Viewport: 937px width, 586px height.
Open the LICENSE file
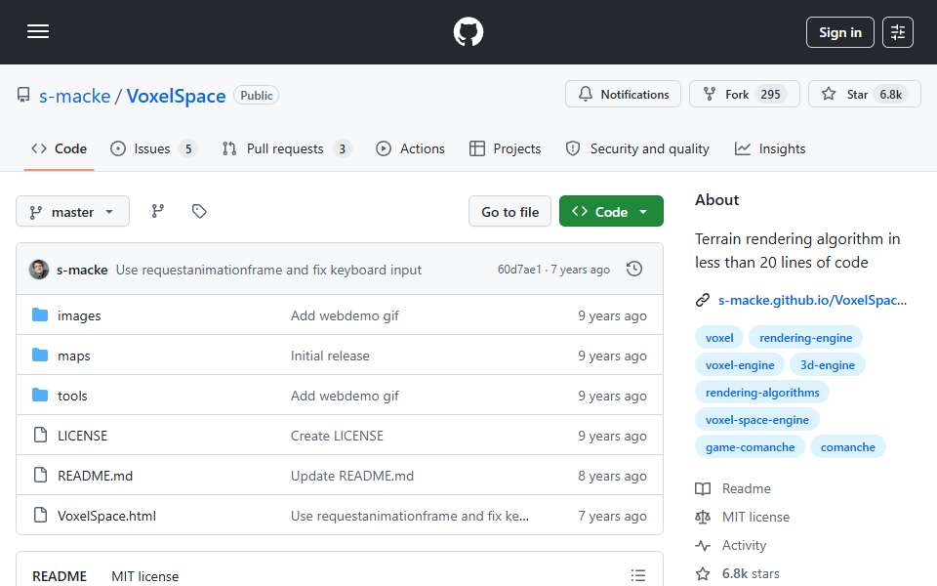tap(82, 436)
